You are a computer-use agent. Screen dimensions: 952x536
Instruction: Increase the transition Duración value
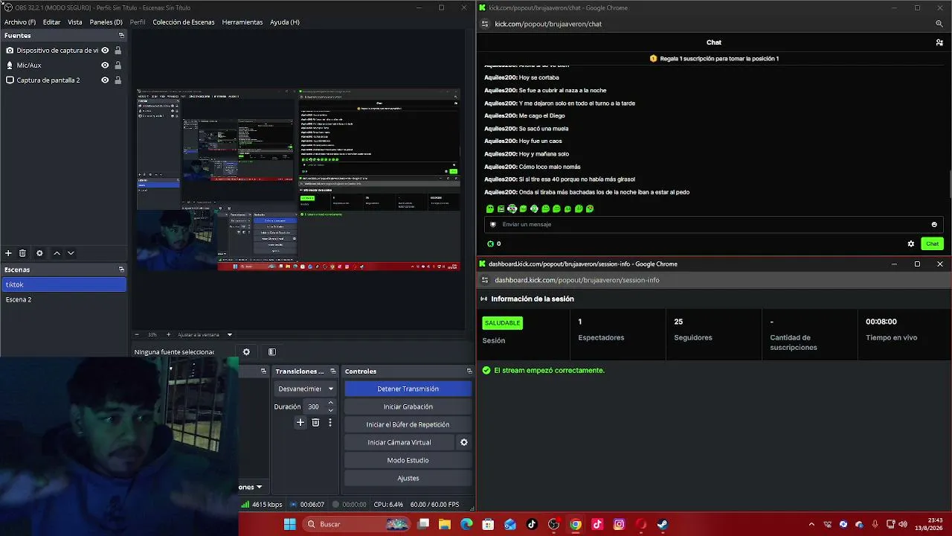click(331, 403)
